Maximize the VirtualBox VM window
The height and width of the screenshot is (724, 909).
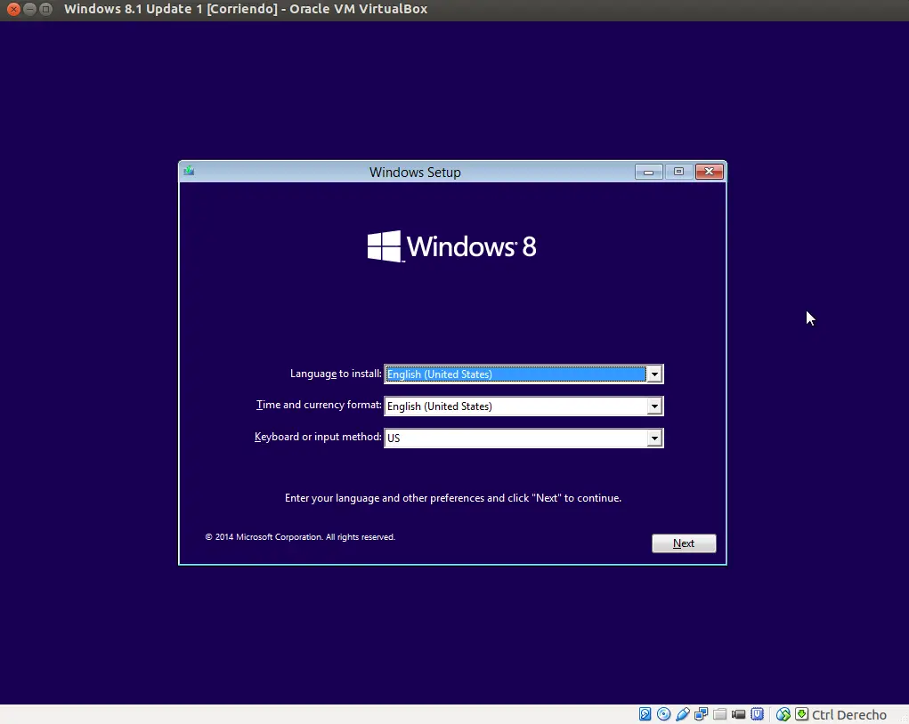tap(45, 9)
